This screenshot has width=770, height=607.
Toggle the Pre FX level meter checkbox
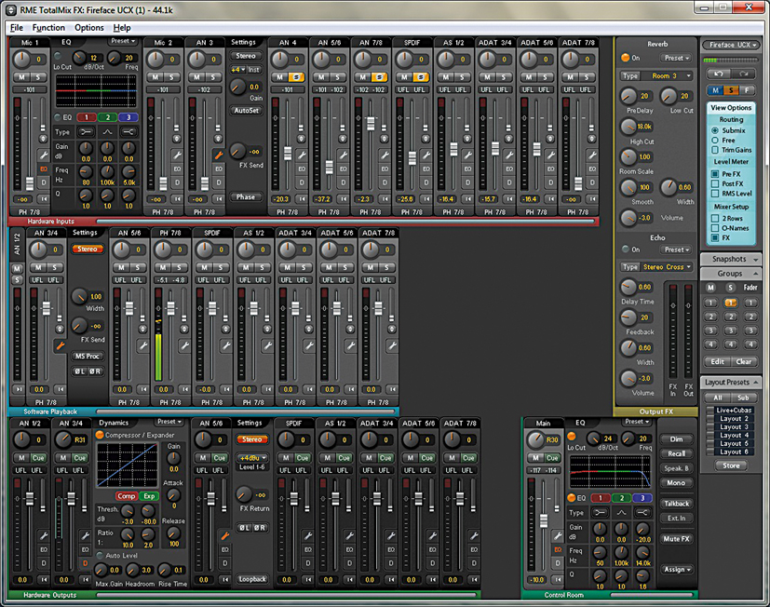(x=715, y=174)
